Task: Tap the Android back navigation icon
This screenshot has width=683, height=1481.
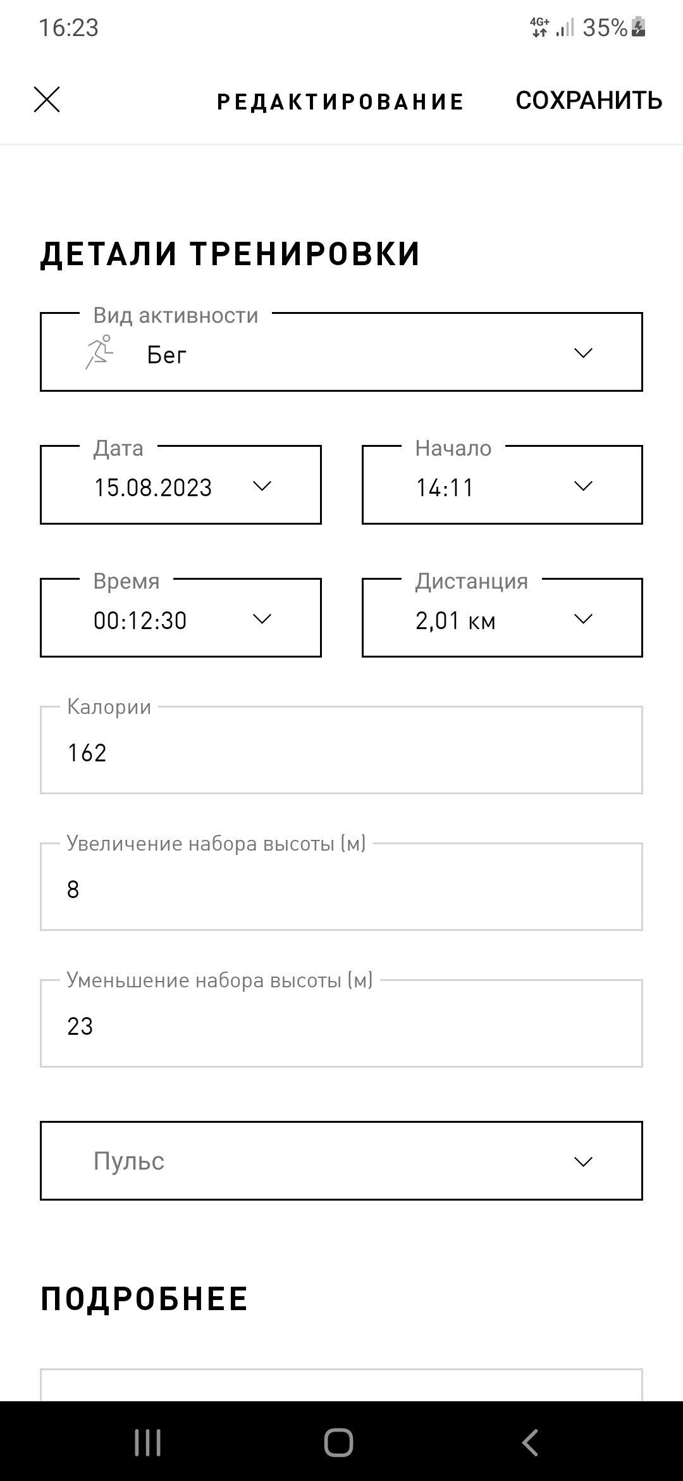Action: pyautogui.click(x=530, y=1443)
